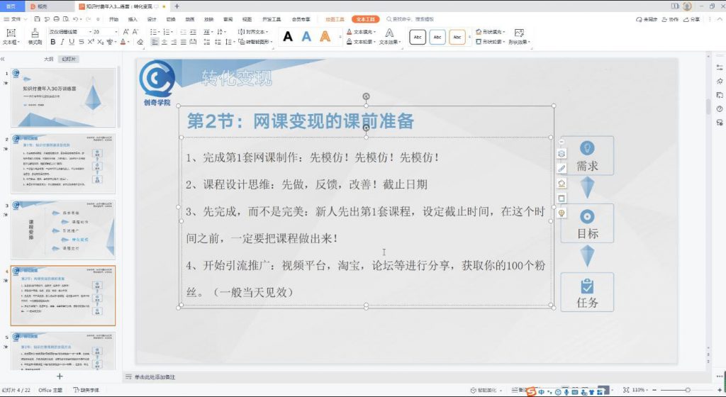Click the Save icon in quick access toolbar

[37, 19]
